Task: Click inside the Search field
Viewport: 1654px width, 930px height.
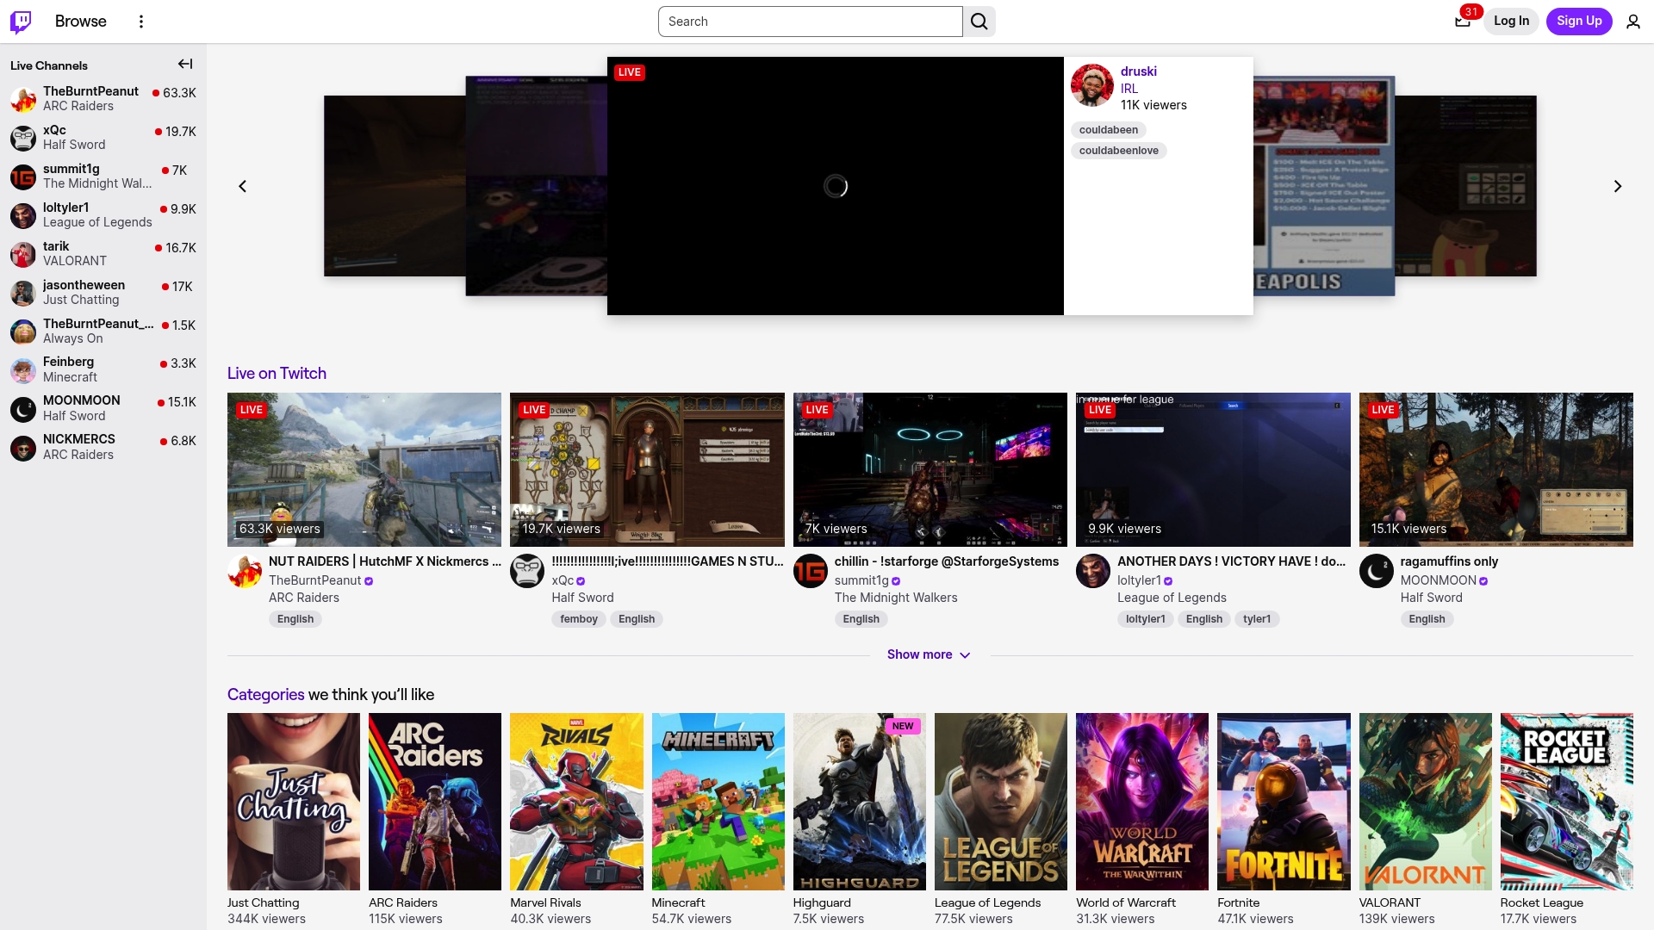Action: click(810, 21)
